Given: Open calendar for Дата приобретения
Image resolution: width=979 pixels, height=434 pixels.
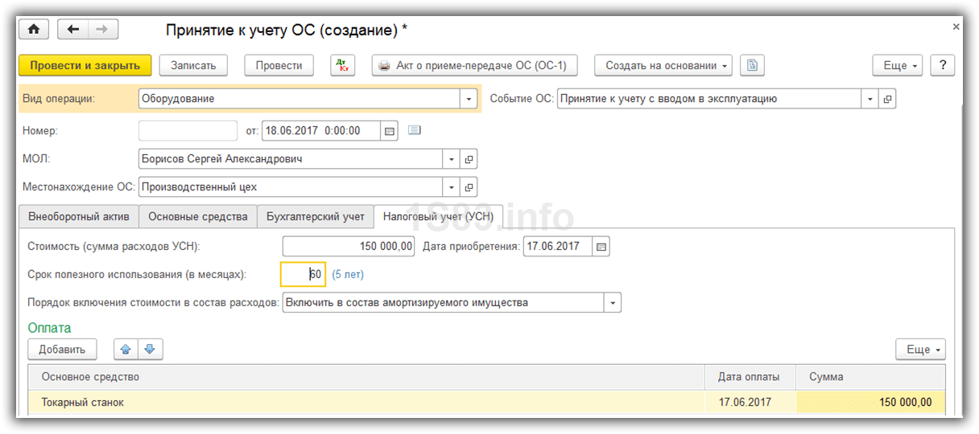Looking at the screenshot, I should (x=601, y=247).
